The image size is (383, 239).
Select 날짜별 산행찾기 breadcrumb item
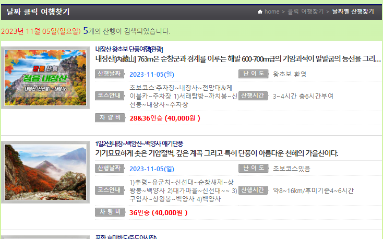353,11
